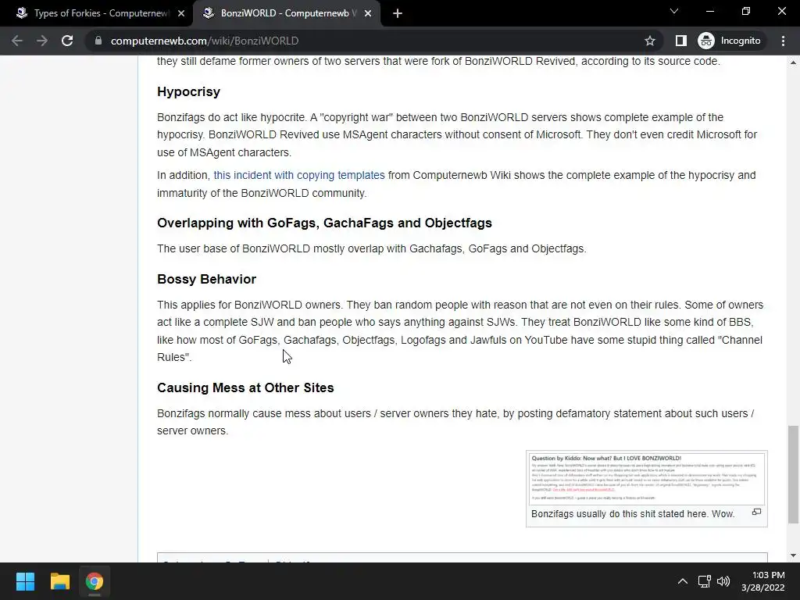Image resolution: width=800 pixels, height=600 pixels.
Task: View site security lock info
Action: click(98, 41)
